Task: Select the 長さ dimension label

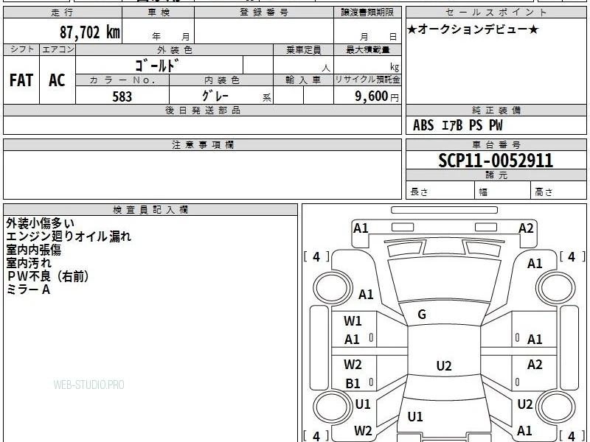Action: (419, 192)
